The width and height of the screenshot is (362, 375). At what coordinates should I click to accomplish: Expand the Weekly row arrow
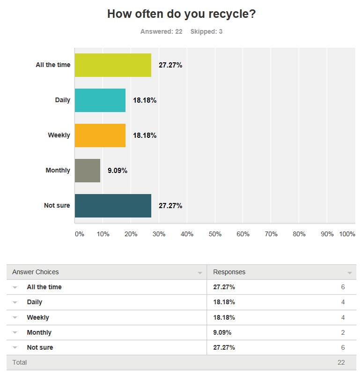pyautogui.click(x=15, y=317)
